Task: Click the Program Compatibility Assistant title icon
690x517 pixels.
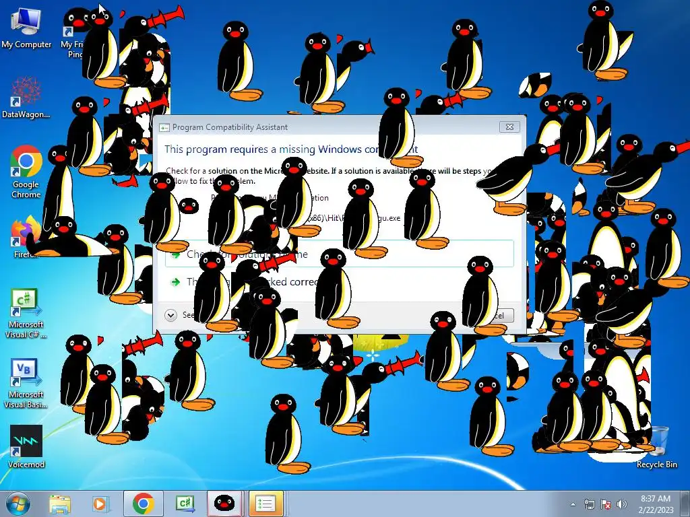Action: point(164,127)
